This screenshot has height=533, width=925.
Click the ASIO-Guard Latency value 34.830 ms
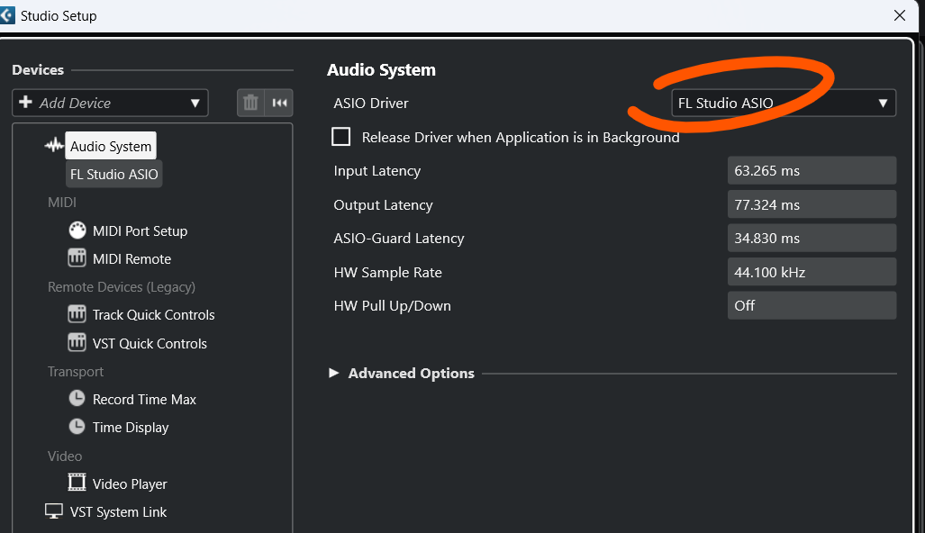click(x=812, y=239)
